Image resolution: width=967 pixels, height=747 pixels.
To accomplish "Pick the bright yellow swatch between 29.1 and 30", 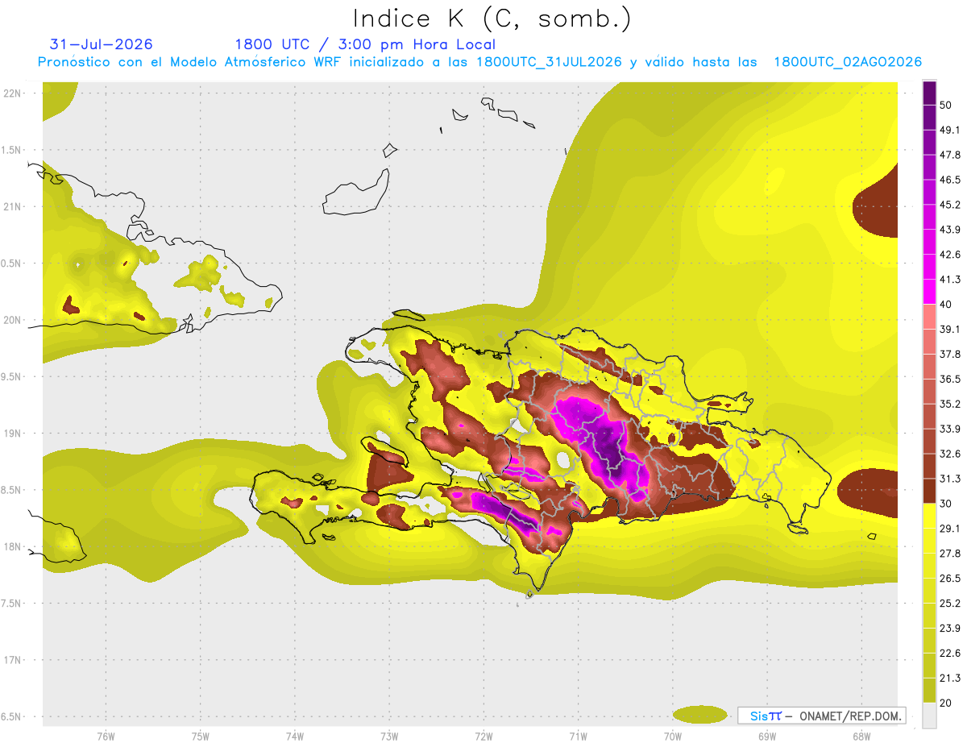I will click(x=930, y=516).
